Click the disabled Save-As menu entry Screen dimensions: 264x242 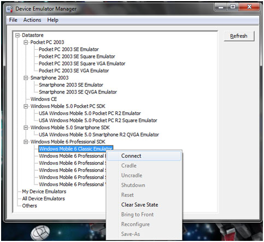click(144, 234)
